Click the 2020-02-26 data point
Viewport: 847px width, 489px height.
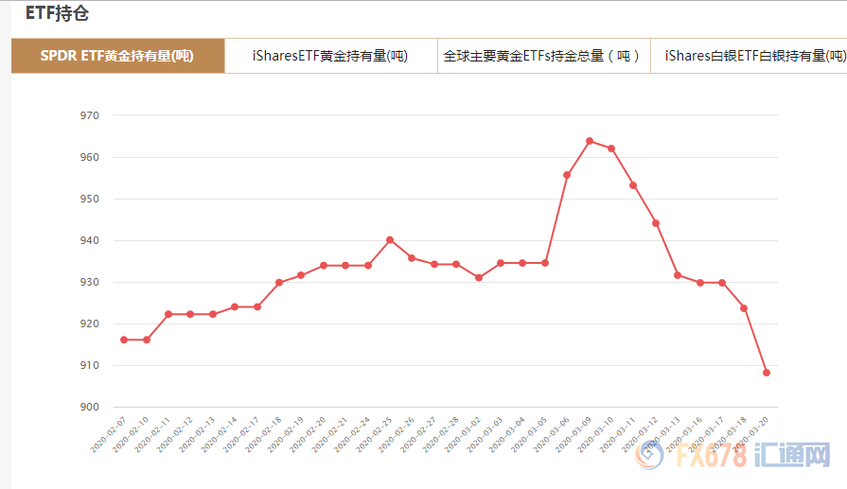pyautogui.click(x=413, y=258)
